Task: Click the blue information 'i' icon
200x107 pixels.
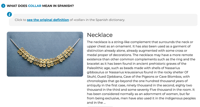Action: tap(9, 14)
